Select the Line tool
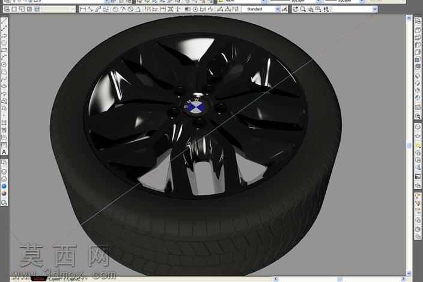The image size is (423, 282). 4,21
